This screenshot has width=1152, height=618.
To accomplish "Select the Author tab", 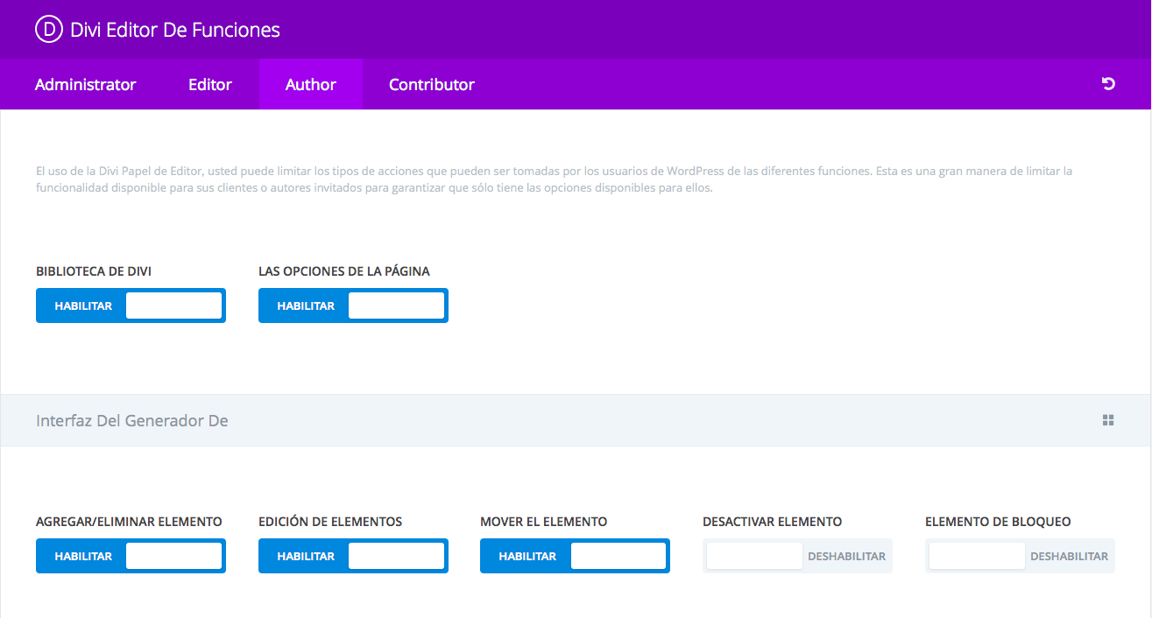I will (x=311, y=84).
